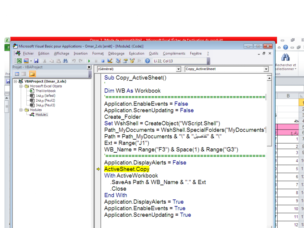This screenshot has width=304, height=228.
Task: Select the (tafasil) sheet in project tree
Action: (x=46, y=95)
